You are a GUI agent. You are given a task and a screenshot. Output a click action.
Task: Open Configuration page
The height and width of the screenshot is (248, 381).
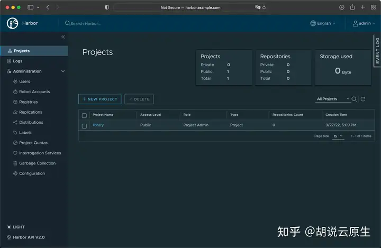pyautogui.click(x=32, y=173)
